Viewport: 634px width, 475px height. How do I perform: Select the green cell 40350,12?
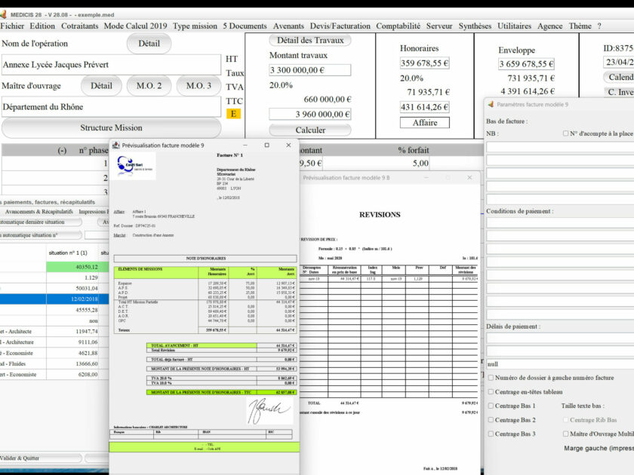point(78,267)
